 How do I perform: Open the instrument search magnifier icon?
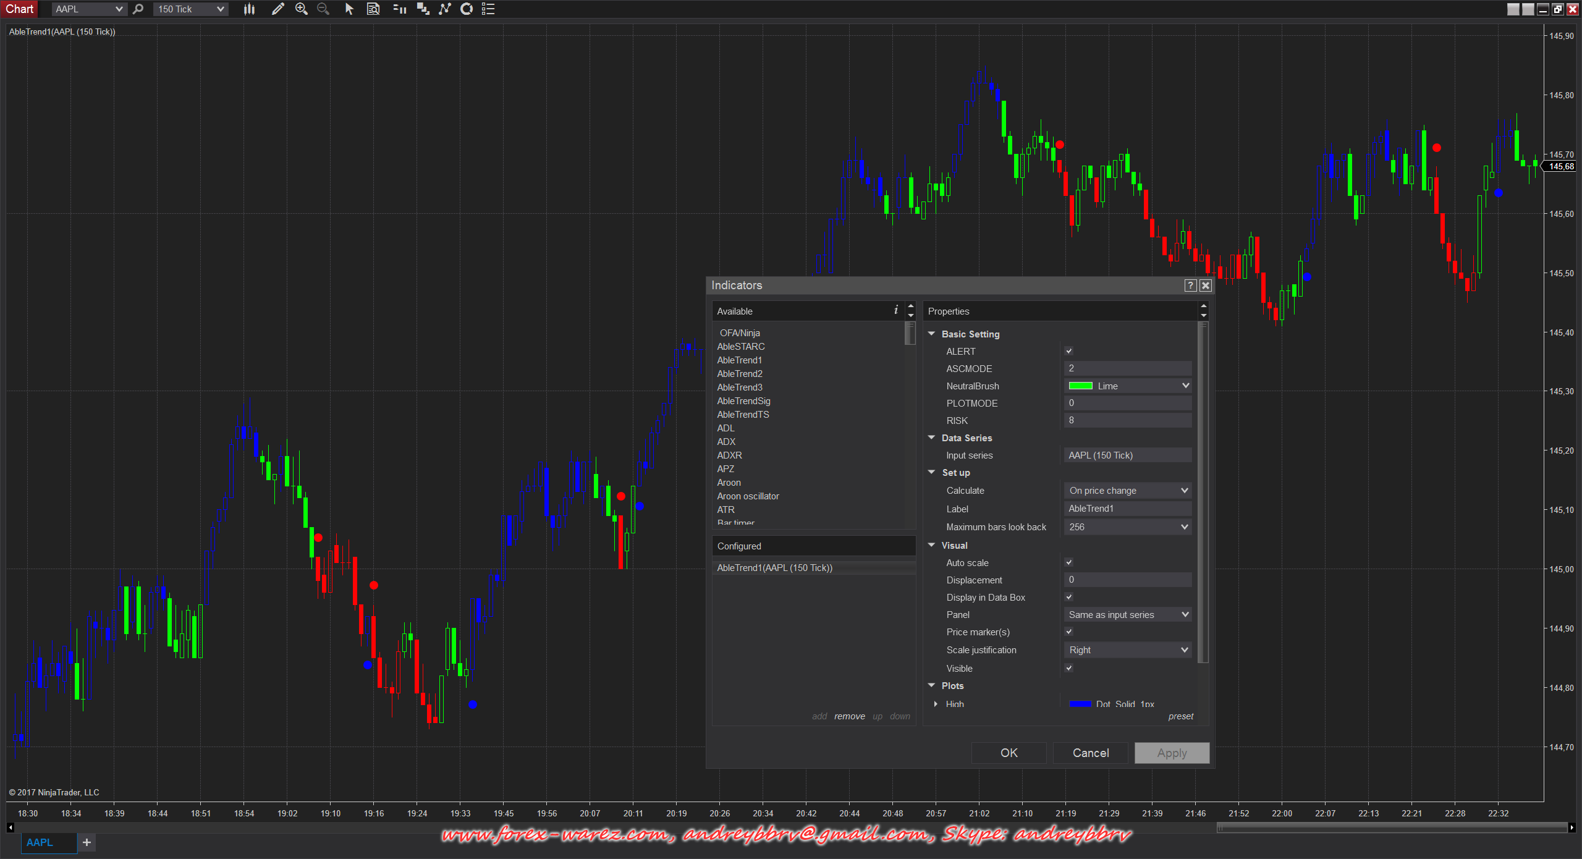[x=138, y=9]
